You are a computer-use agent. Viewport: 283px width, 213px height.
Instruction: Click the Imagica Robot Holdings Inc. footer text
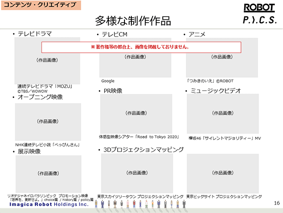[x=49, y=205]
